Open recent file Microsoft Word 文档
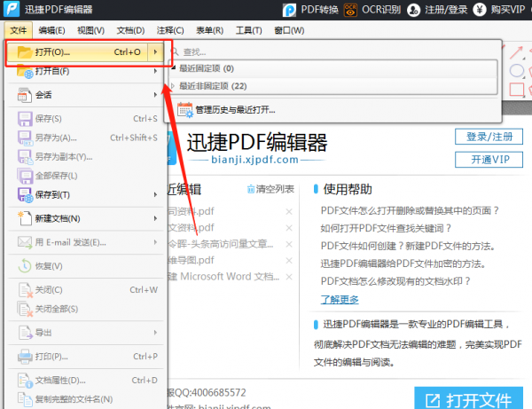 224,277
